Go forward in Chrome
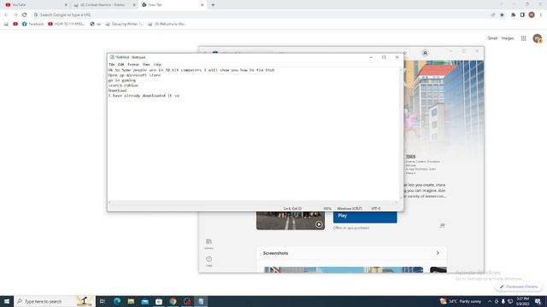This screenshot has width=547, height=307. (x=15, y=14)
